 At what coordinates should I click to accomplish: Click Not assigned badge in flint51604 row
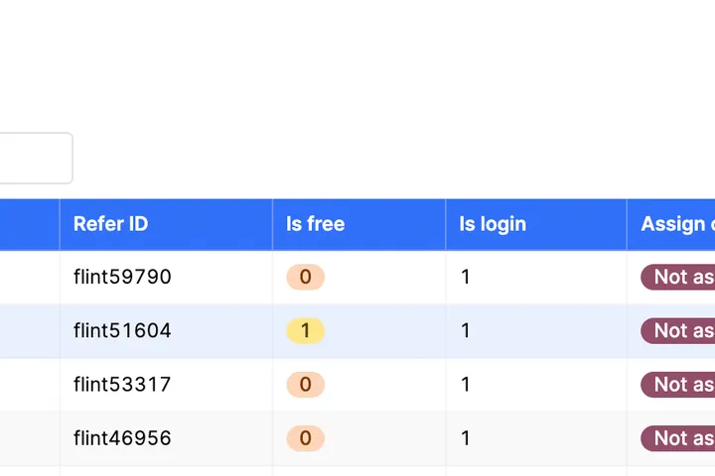pyautogui.click(x=678, y=330)
